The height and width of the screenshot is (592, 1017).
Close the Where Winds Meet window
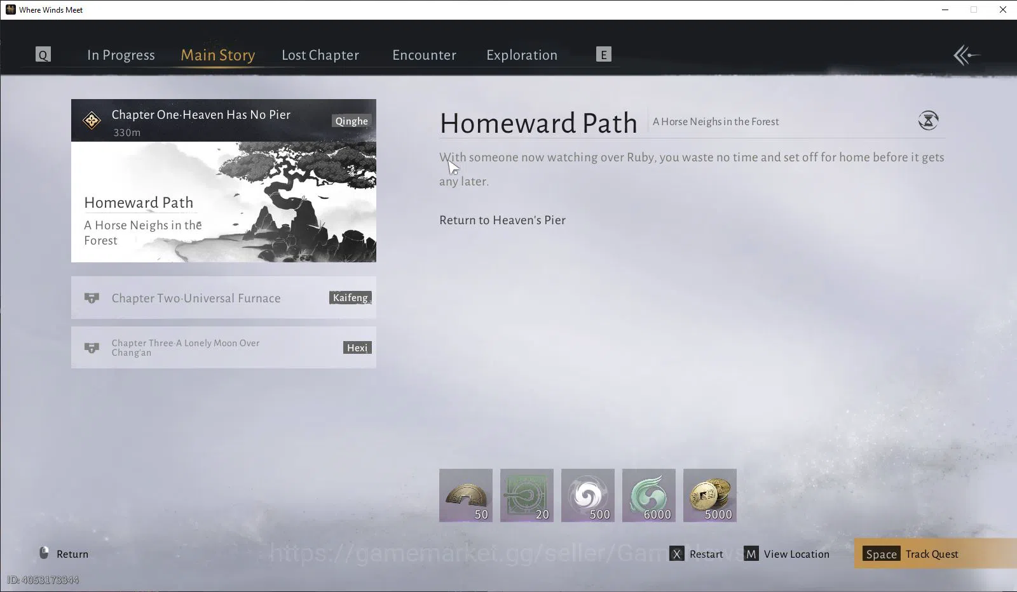(1003, 10)
